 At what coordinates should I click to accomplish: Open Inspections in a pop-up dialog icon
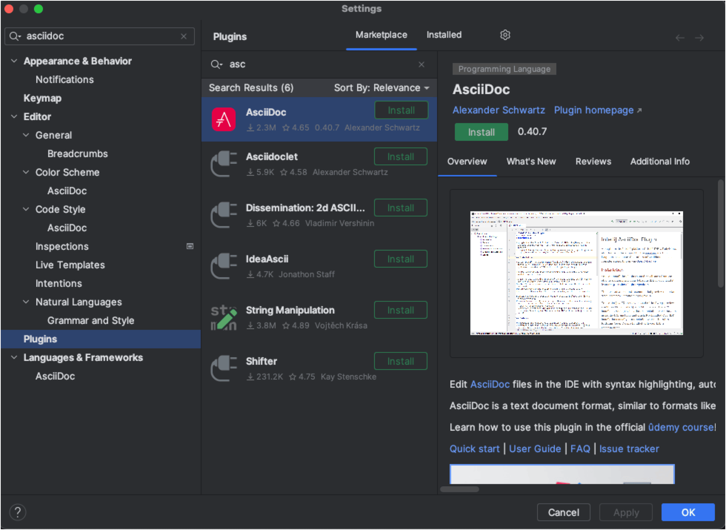tap(190, 246)
